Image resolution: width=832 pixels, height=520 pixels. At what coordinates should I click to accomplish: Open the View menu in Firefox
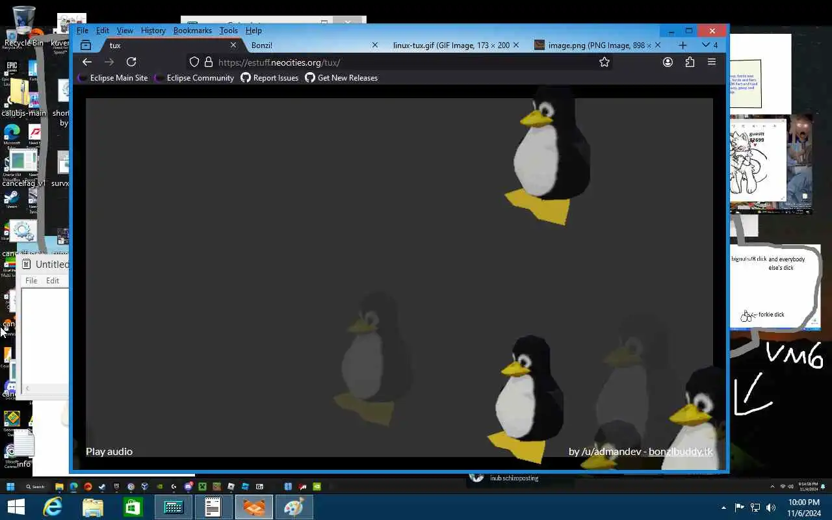(125, 31)
